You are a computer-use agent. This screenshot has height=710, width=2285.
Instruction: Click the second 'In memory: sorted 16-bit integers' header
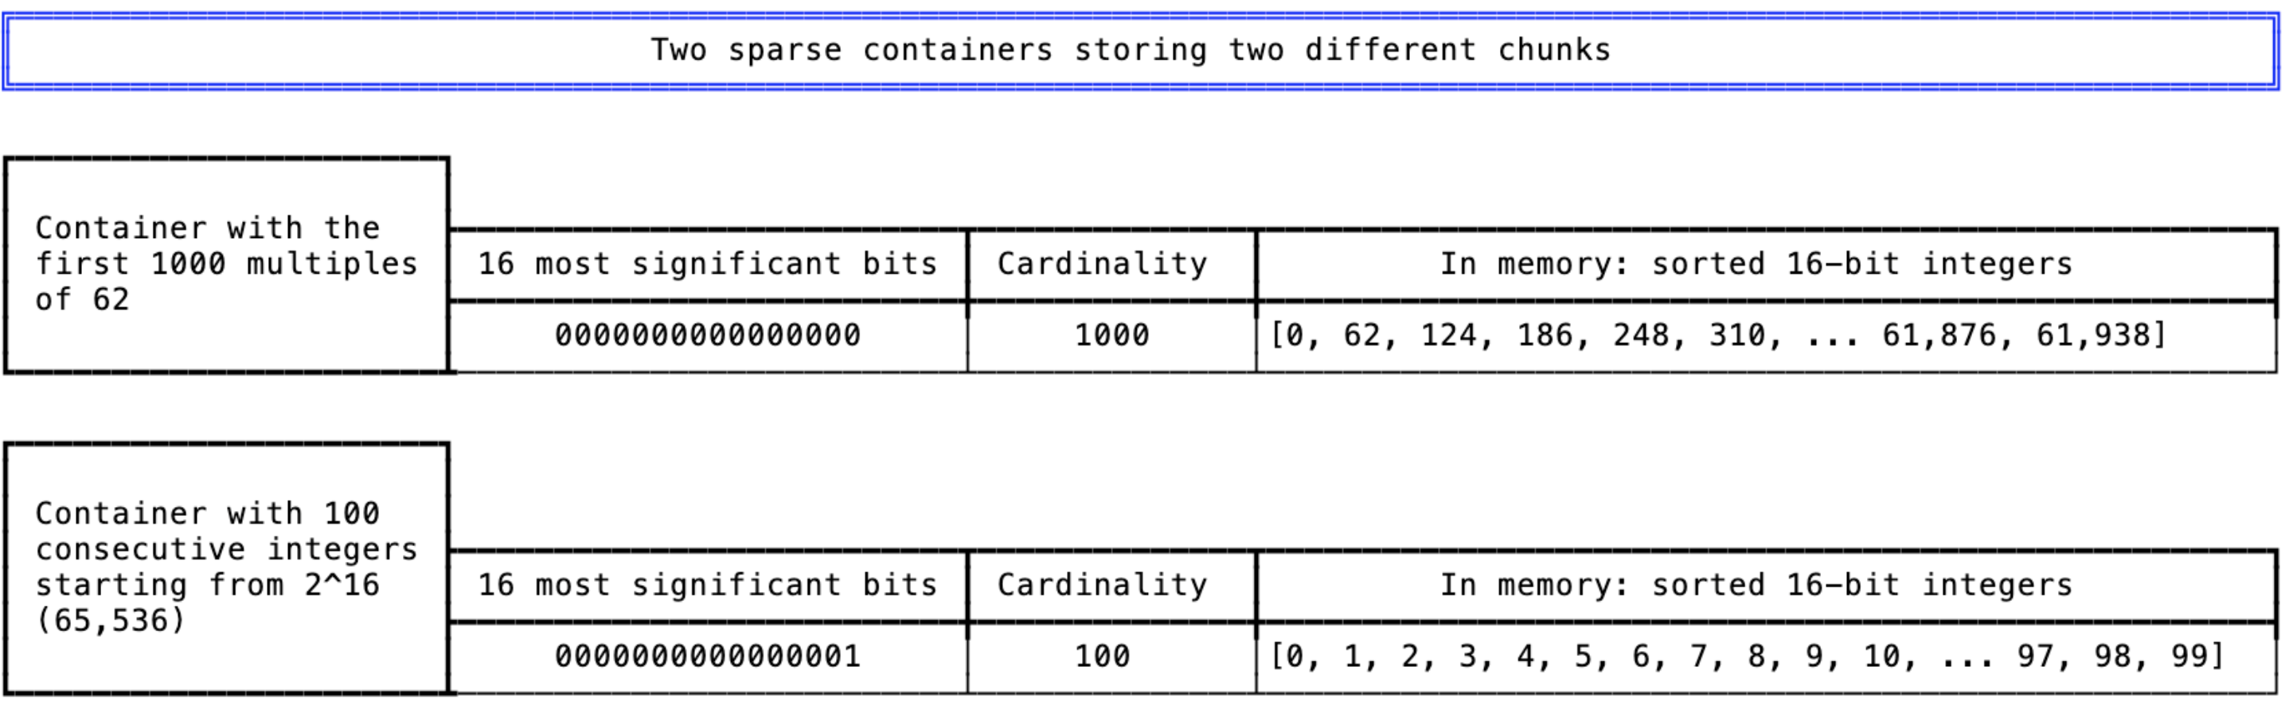1766,586
